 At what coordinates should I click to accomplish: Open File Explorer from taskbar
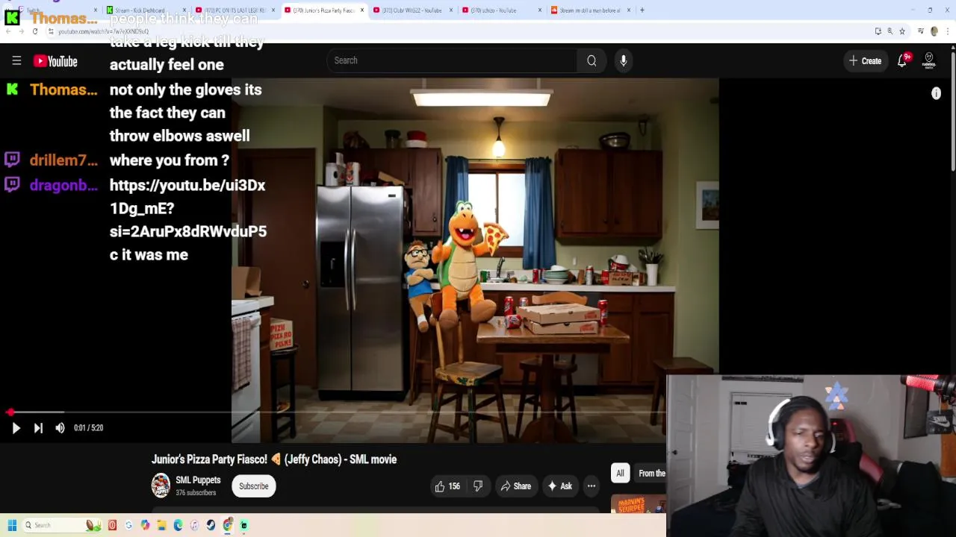coord(161,525)
